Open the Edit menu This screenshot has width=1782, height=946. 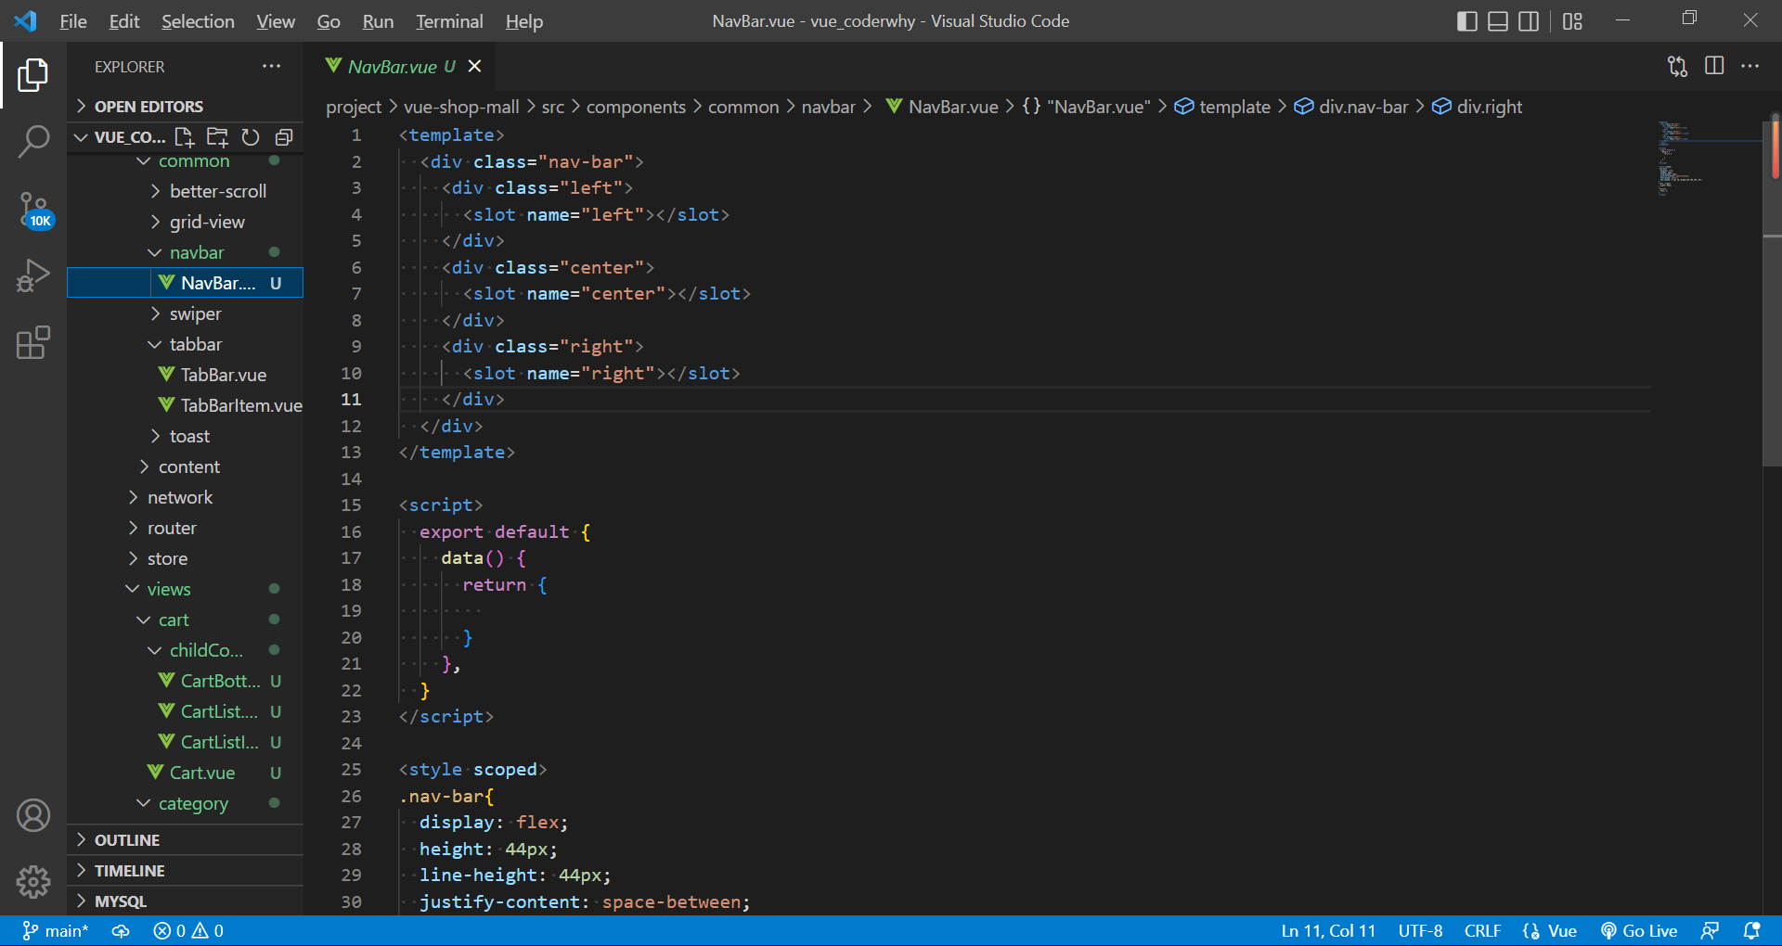click(123, 21)
